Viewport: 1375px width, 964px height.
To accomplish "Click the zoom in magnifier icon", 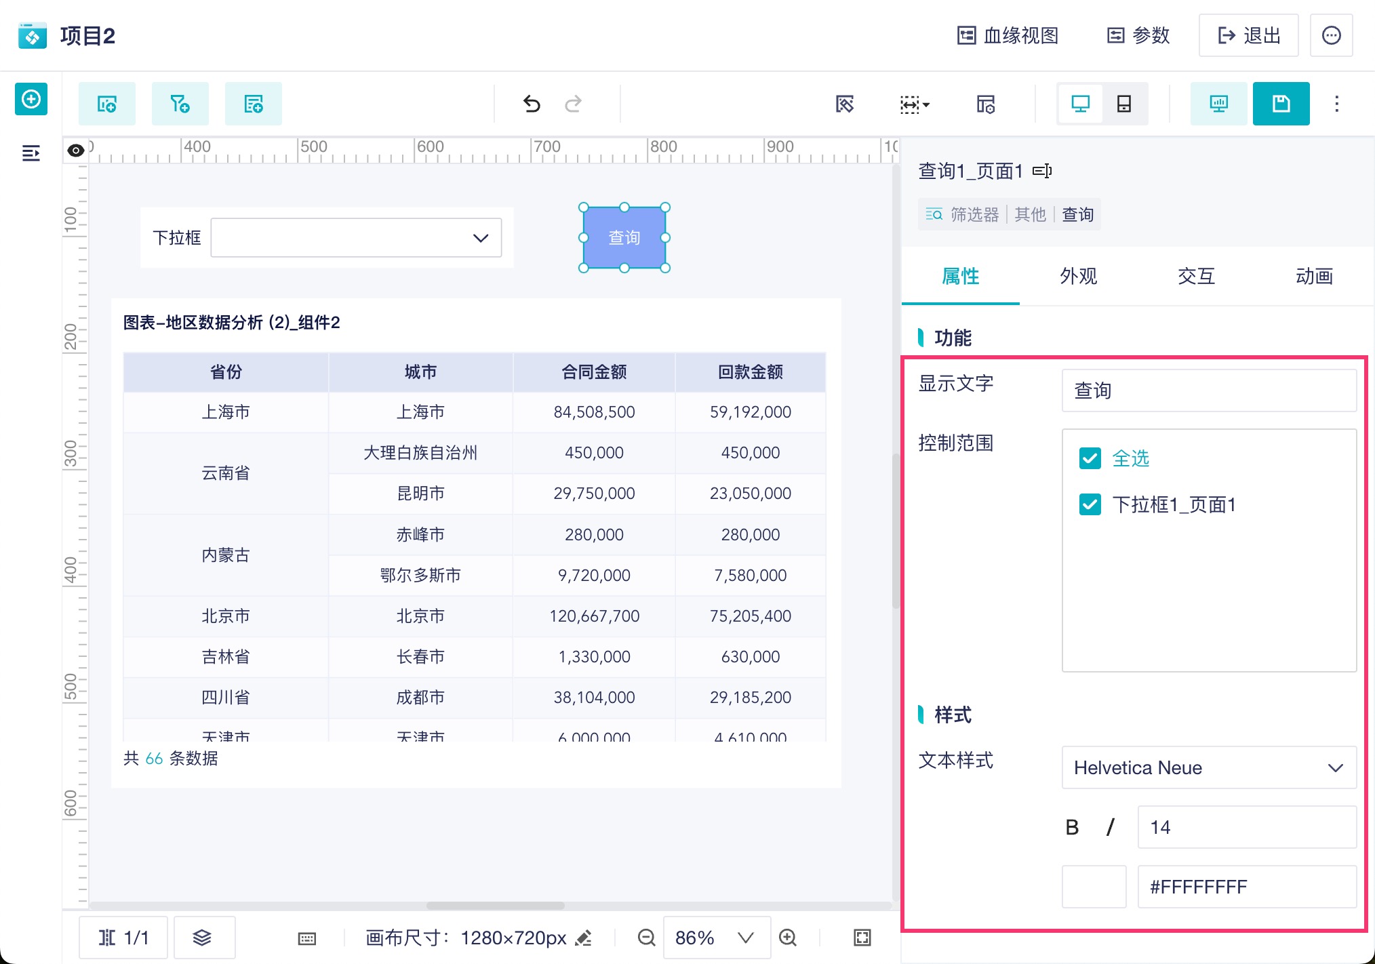I will (787, 938).
